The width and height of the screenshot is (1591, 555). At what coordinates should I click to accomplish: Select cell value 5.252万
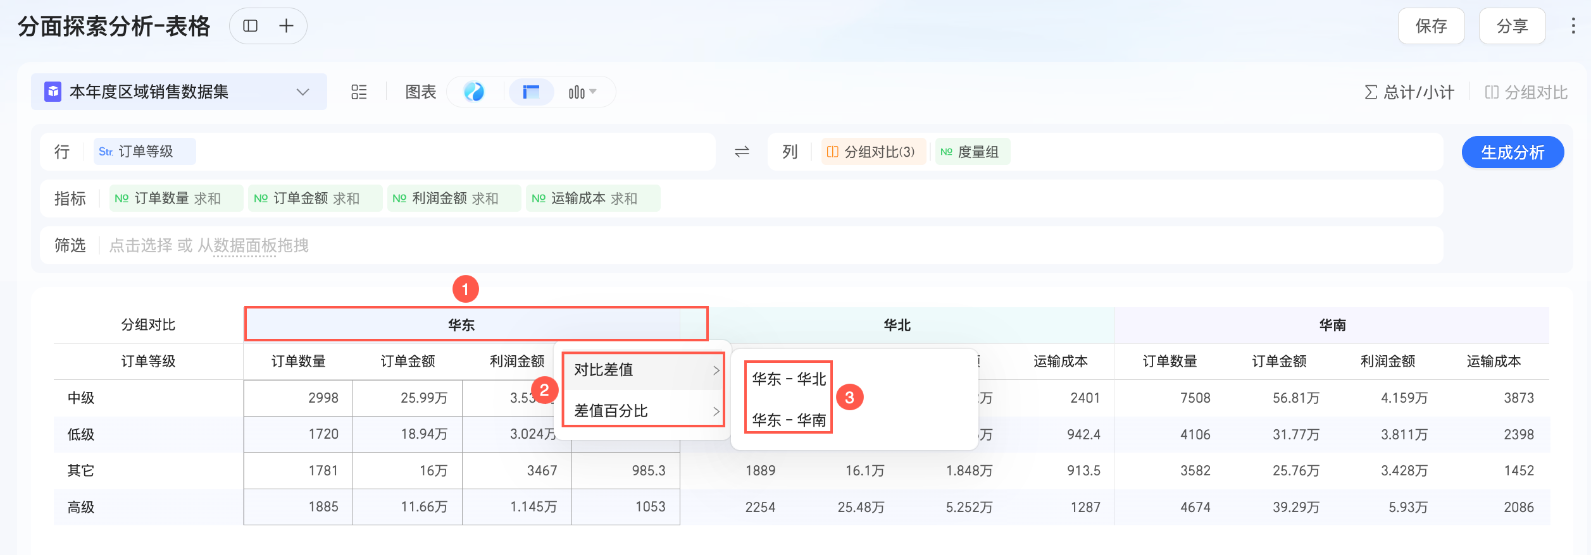[x=969, y=507]
